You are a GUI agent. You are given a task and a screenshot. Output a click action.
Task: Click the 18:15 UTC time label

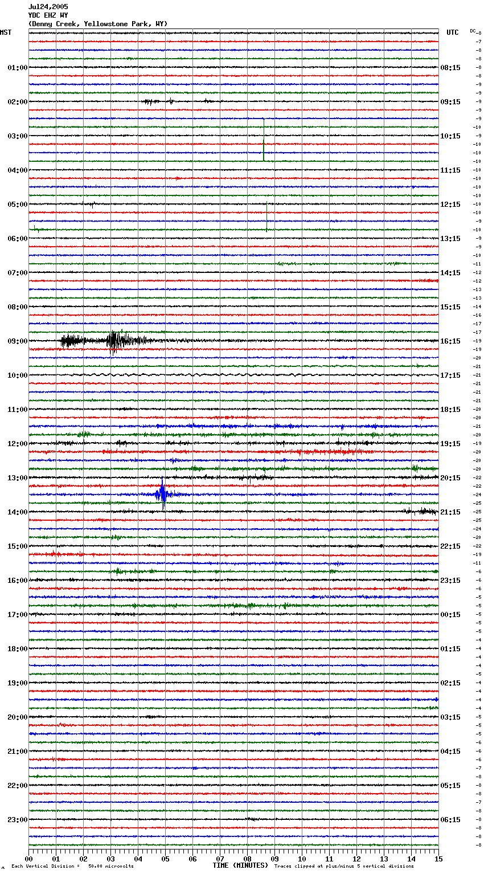[450, 410]
